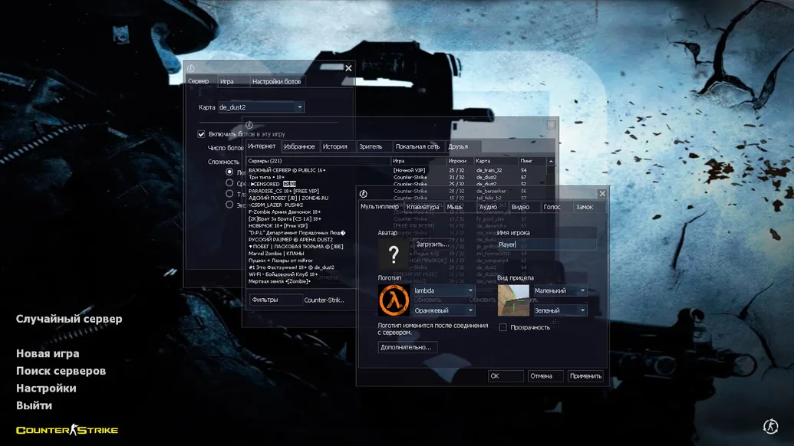Click the Counter-Strike logo at bottom left
This screenshot has width=794, height=446.
tap(68, 430)
